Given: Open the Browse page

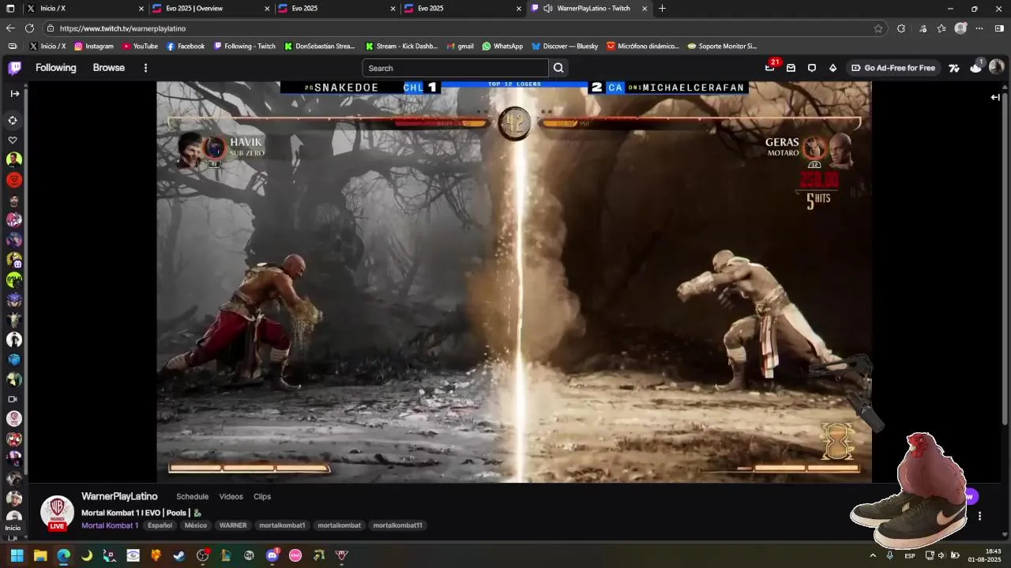Looking at the screenshot, I should [109, 68].
